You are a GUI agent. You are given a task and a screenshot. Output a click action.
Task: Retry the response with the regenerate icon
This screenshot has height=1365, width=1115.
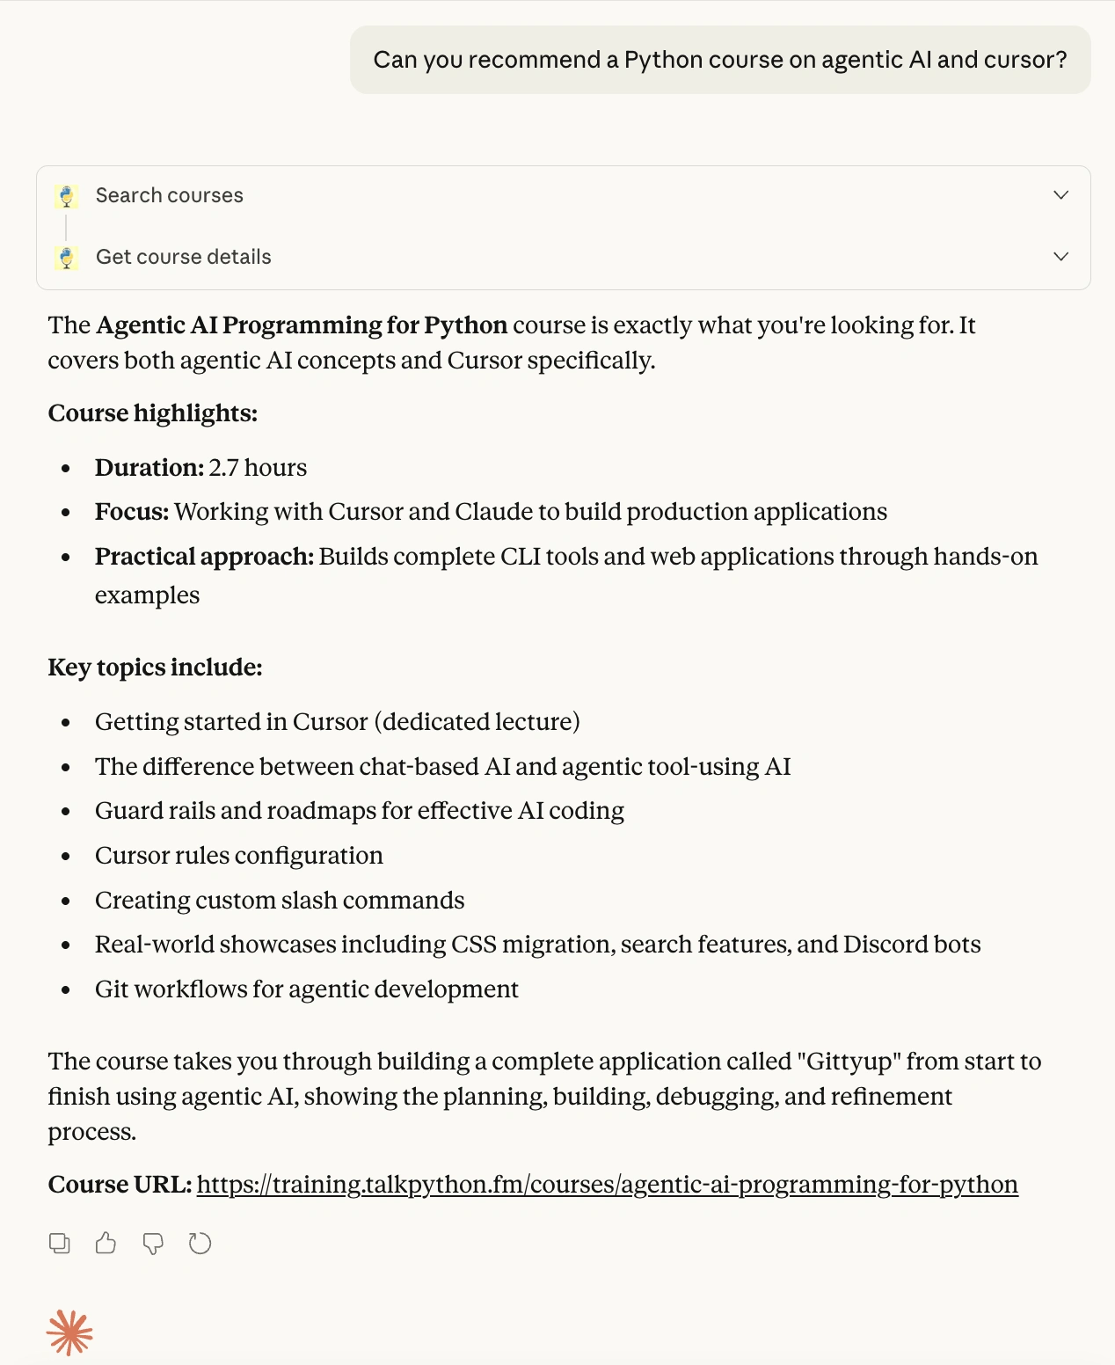200,1244
